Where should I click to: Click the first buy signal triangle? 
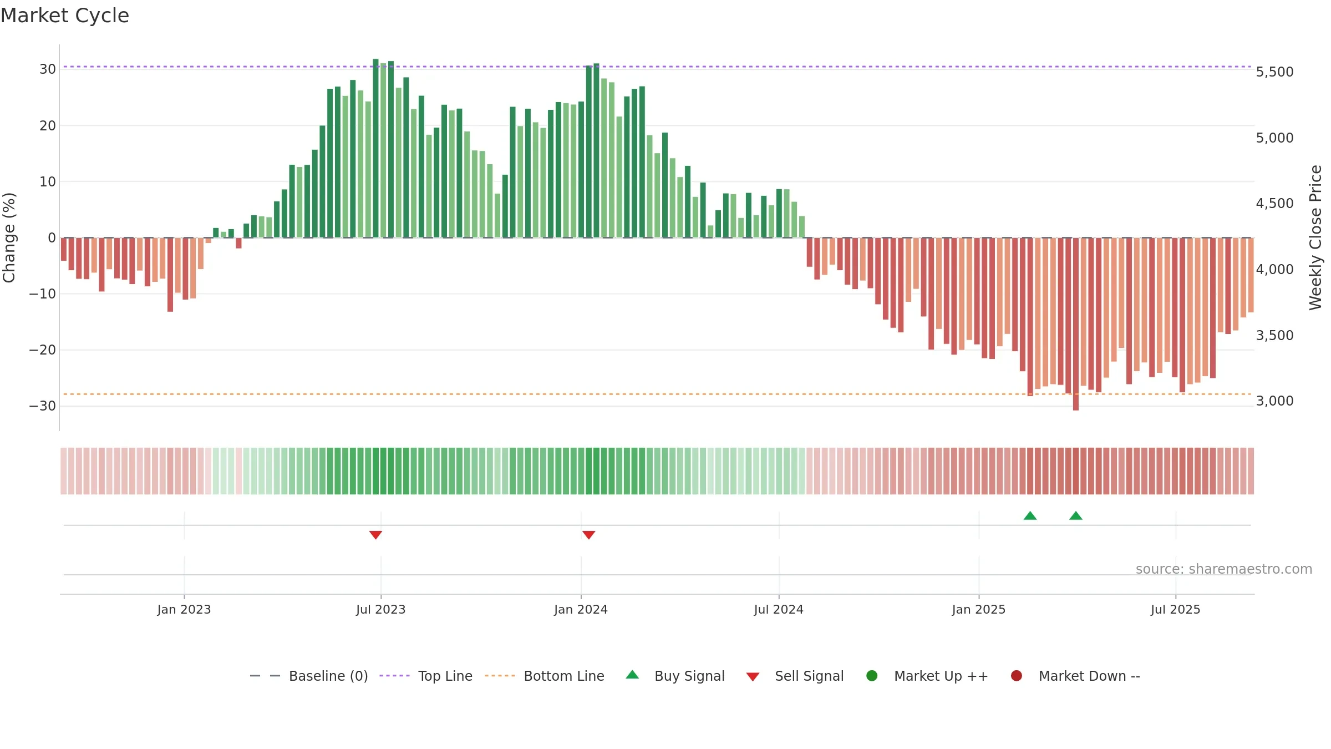(x=1030, y=515)
